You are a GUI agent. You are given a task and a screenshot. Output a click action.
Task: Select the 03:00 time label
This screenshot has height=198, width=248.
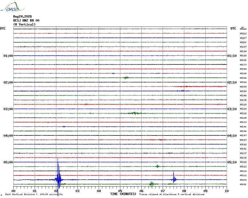8,109
